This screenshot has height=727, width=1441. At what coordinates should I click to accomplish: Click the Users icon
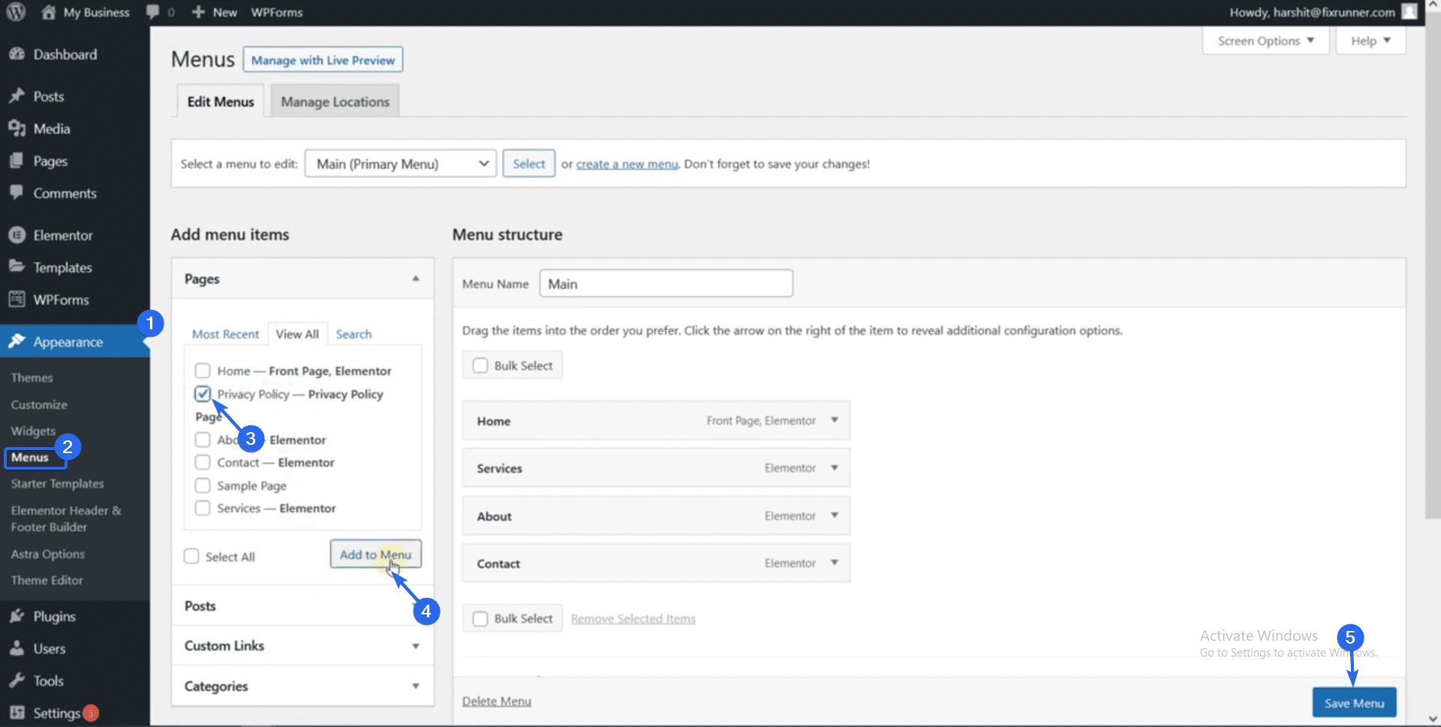point(17,648)
